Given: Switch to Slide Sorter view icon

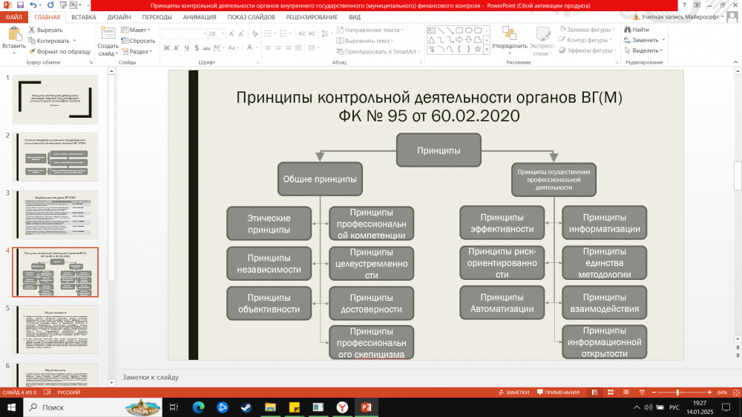Looking at the screenshot, I should (612, 392).
